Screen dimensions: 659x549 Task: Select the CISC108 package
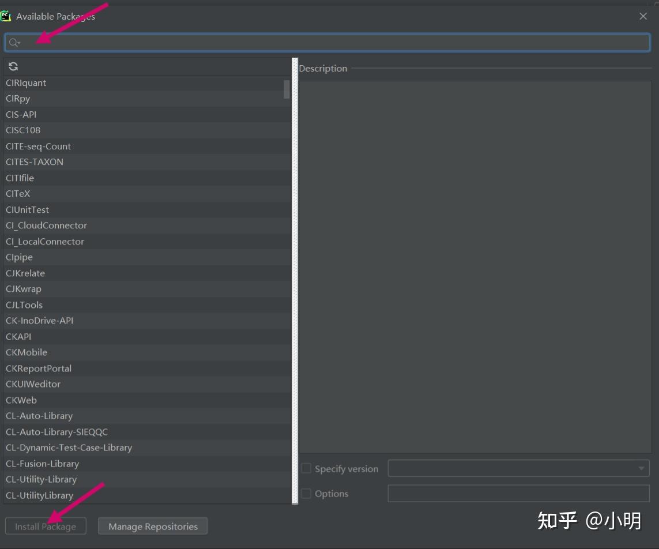[x=147, y=130]
